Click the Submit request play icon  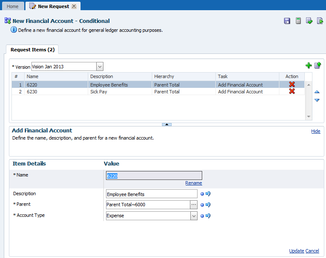point(320,21)
